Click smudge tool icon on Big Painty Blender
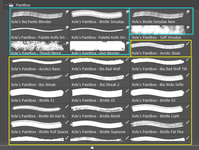Screen dimensions: 199x150 point(67,12)
